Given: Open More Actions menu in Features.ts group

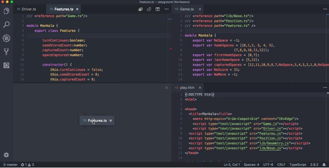Looking at the screenshot, I should pyautogui.click(x=167, y=9).
